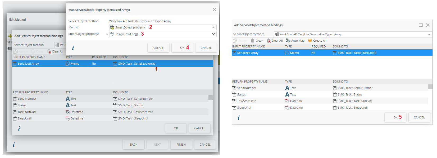Click FINISH in Edit Method wizard
The image size is (437, 158).
click(x=181, y=145)
